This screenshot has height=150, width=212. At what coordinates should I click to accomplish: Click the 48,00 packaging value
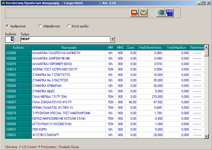[131, 102]
